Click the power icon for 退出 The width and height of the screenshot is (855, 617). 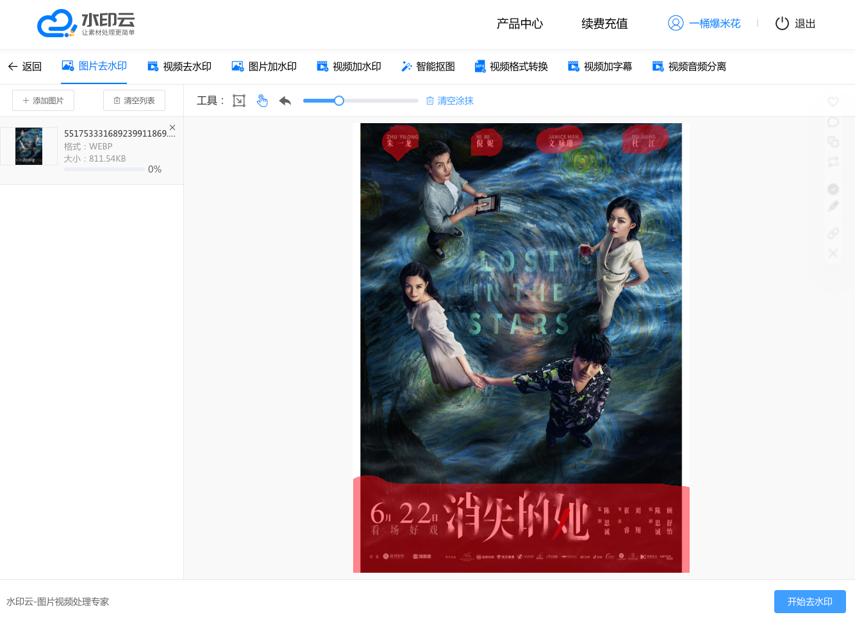click(x=782, y=24)
